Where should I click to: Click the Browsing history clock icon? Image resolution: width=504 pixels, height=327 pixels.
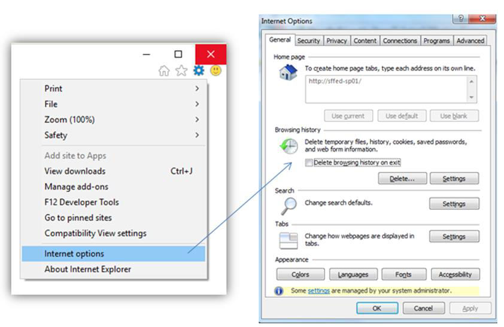[288, 146]
